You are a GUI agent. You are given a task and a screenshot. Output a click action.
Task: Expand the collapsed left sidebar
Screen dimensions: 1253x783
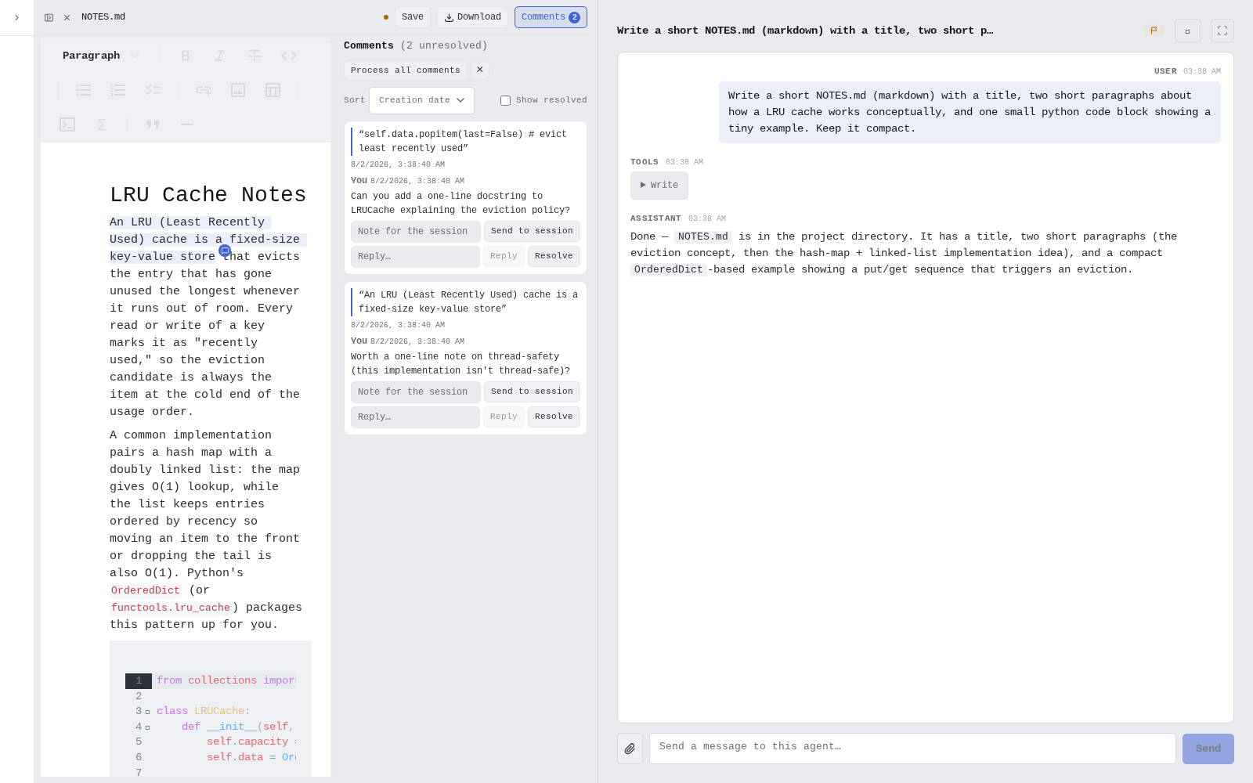[x=16, y=17]
